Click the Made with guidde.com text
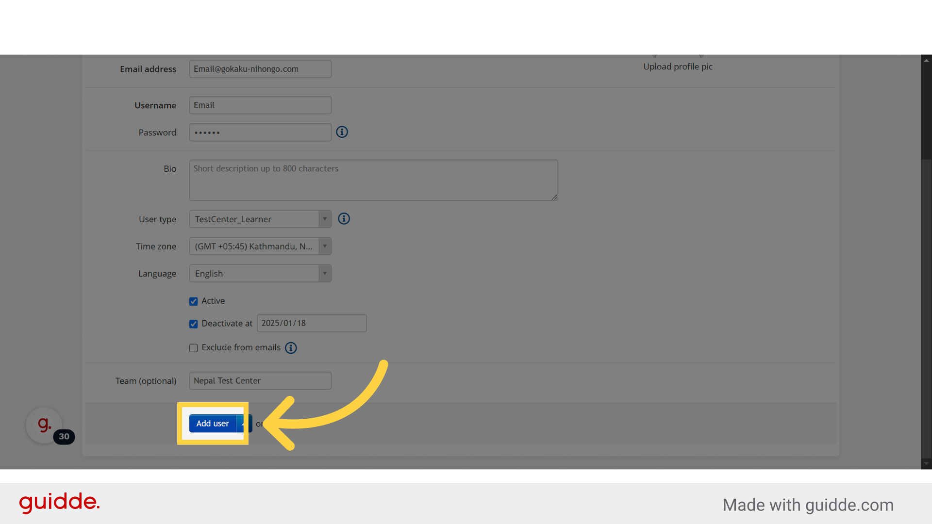932x524 pixels. point(808,505)
